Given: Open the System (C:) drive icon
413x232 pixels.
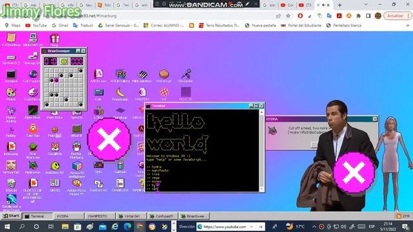Looking at the screenshot, I should point(11,60).
